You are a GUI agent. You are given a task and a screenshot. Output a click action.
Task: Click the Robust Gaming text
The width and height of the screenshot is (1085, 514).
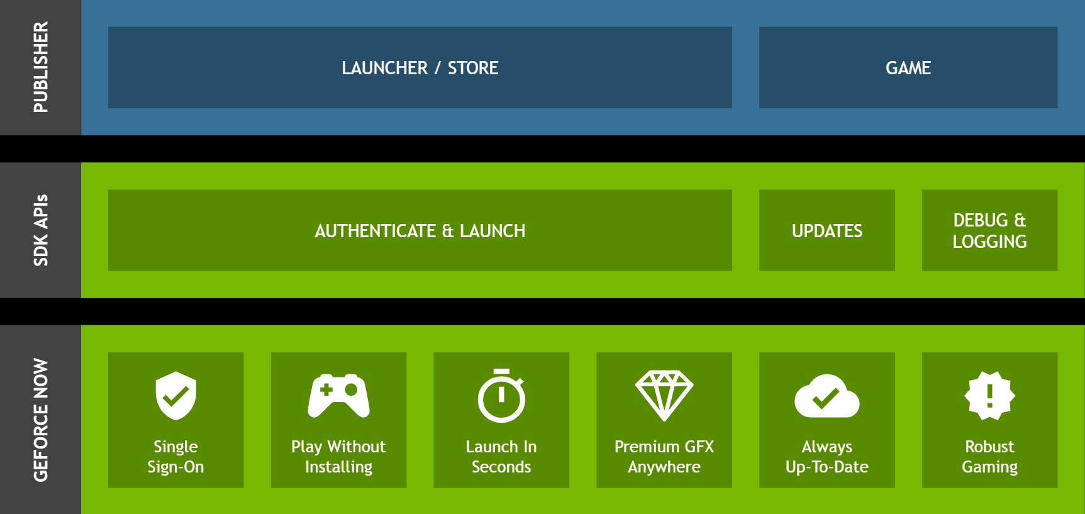click(x=989, y=457)
